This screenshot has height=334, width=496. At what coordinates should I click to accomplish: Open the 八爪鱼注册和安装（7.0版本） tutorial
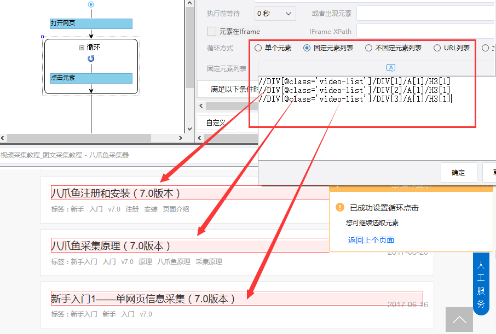(116, 193)
